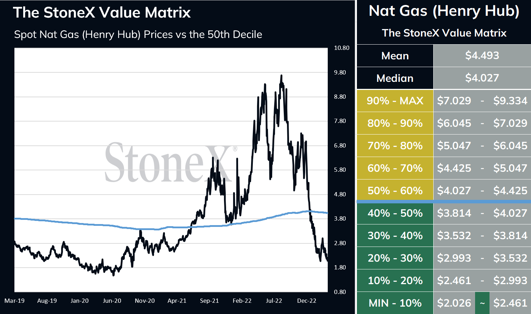
Task: Click the blue 50th decile divider line
Action: tap(444, 202)
